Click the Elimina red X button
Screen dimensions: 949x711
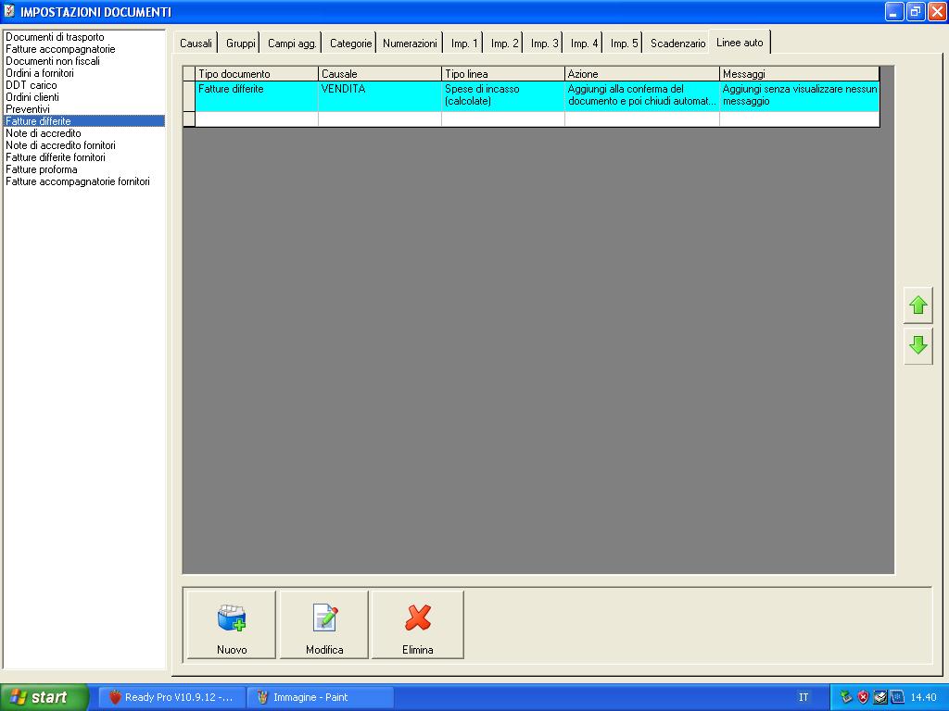418,625
